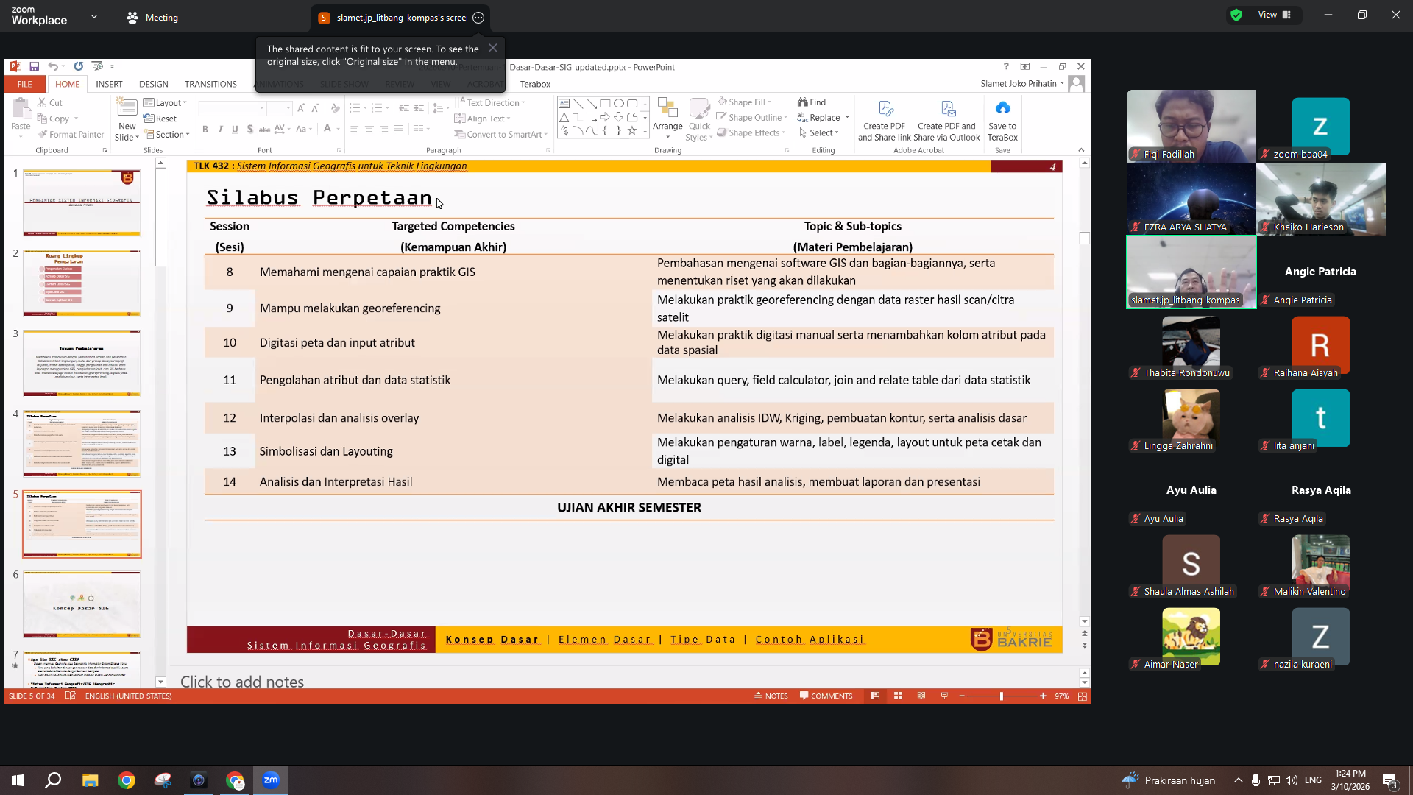The image size is (1413, 795).
Task: Click the zoom slider handle
Action: point(1002,696)
